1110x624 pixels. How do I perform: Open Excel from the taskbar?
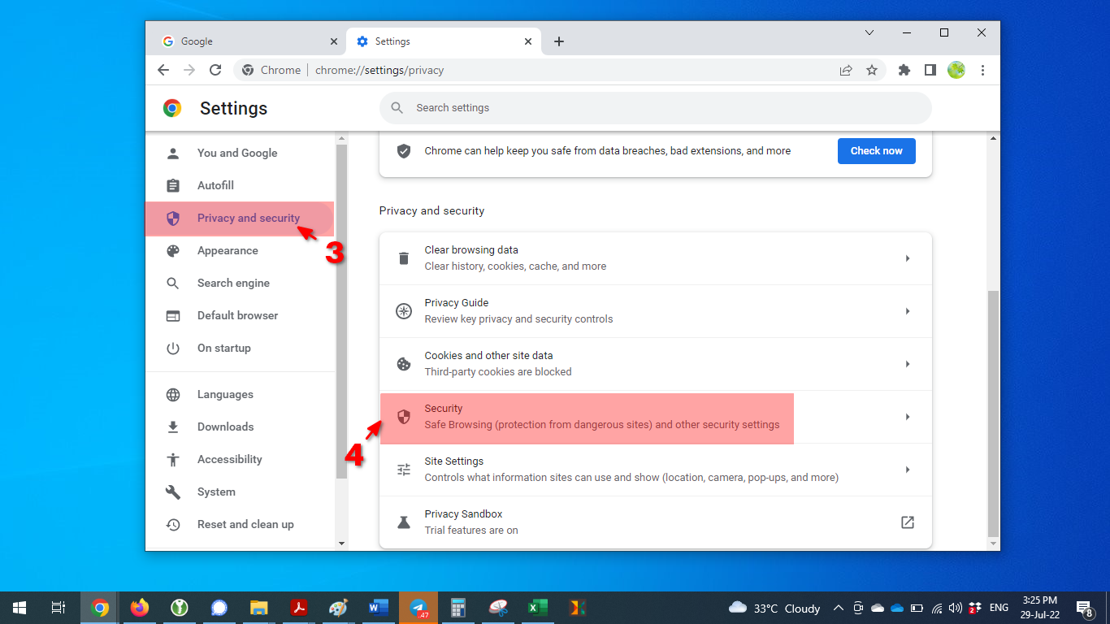[x=537, y=608]
